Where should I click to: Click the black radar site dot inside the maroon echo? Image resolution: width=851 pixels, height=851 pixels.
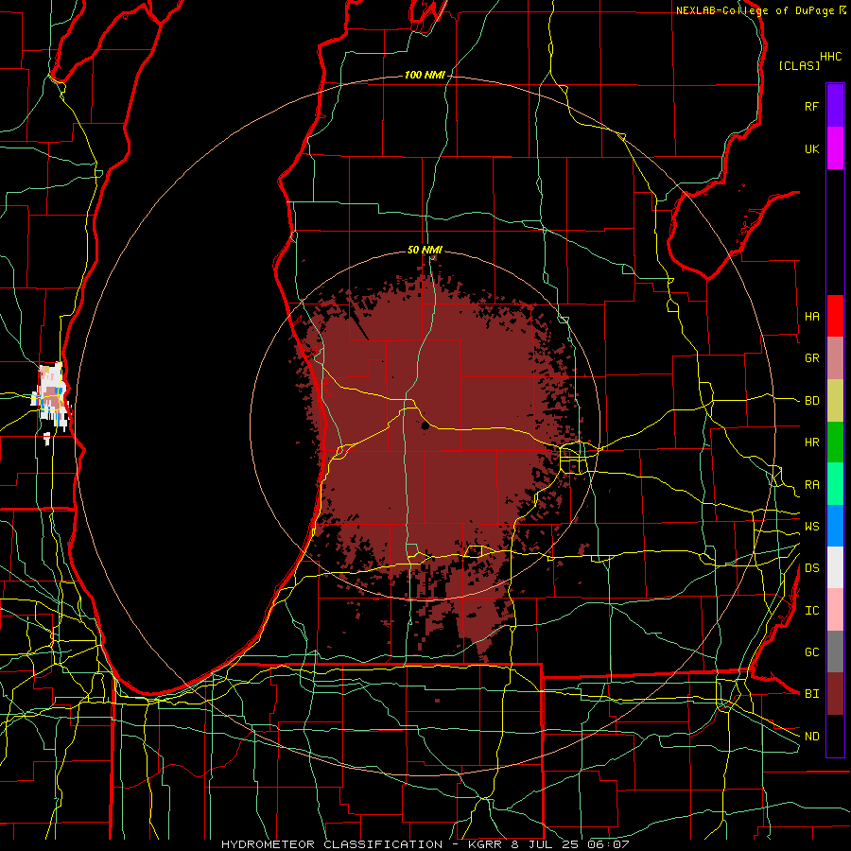point(425,426)
